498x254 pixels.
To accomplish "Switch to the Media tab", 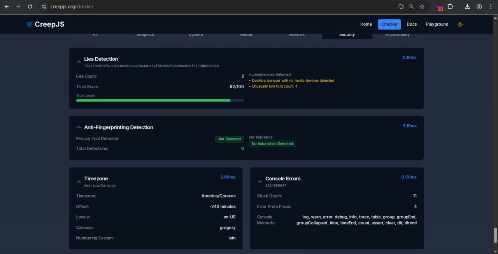I will [x=246, y=35].
